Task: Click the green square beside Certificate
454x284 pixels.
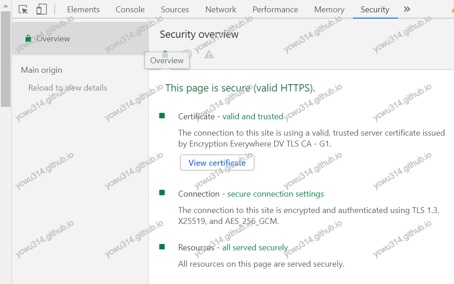Action: click(162, 116)
